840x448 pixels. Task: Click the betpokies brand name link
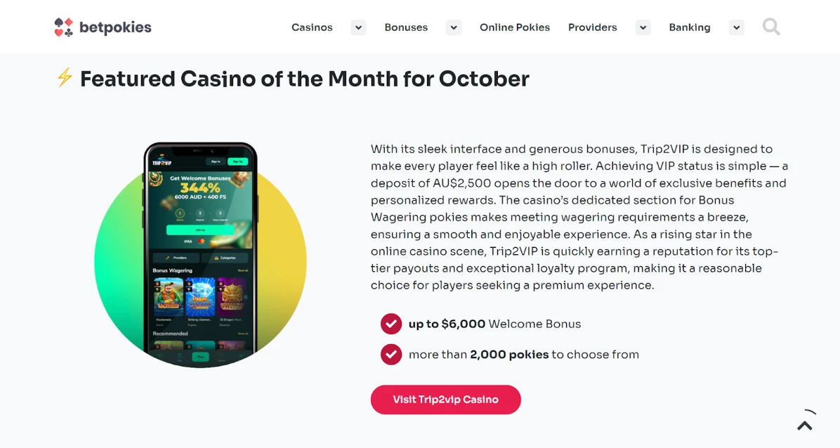pyautogui.click(x=115, y=27)
